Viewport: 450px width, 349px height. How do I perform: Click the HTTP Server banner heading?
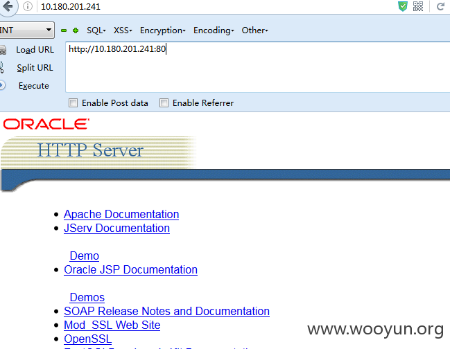pos(90,150)
